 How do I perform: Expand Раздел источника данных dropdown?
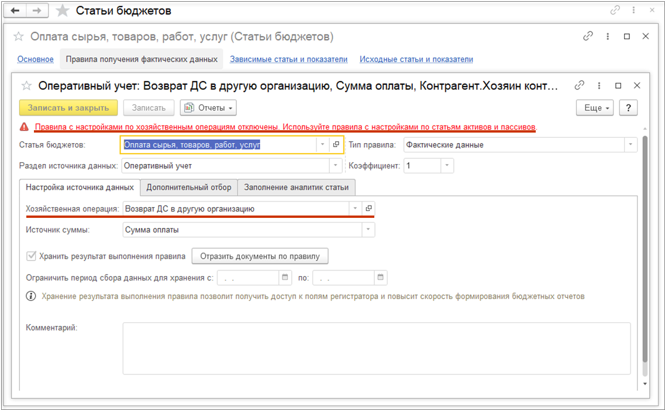(x=336, y=166)
